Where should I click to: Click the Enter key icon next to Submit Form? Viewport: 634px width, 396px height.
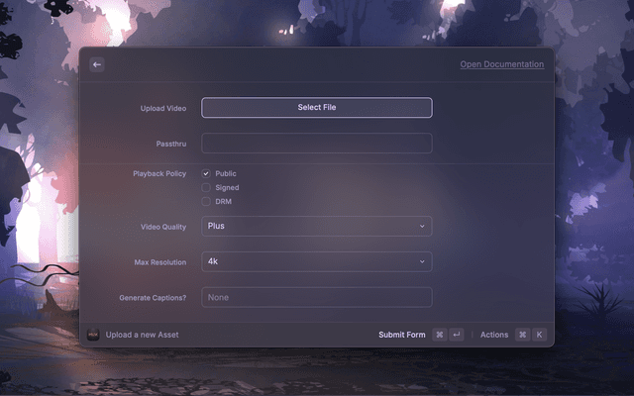point(456,335)
